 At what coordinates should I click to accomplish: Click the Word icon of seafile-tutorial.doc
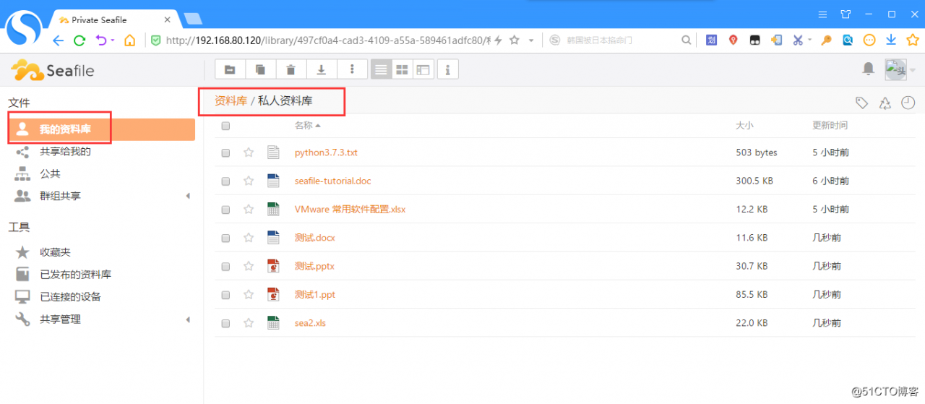273,181
